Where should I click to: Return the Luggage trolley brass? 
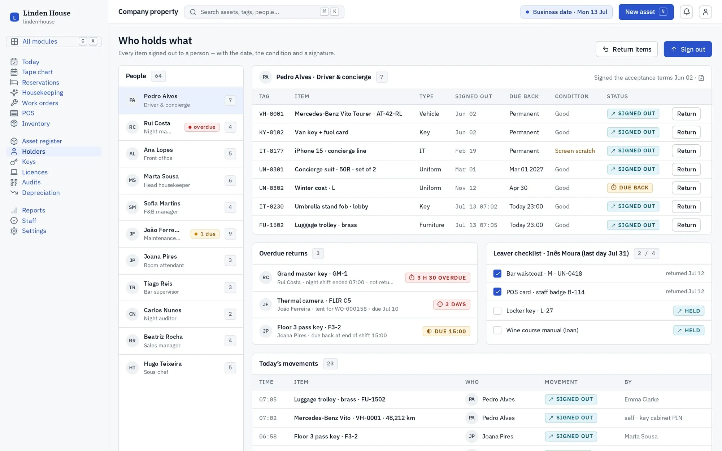pyautogui.click(x=686, y=225)
